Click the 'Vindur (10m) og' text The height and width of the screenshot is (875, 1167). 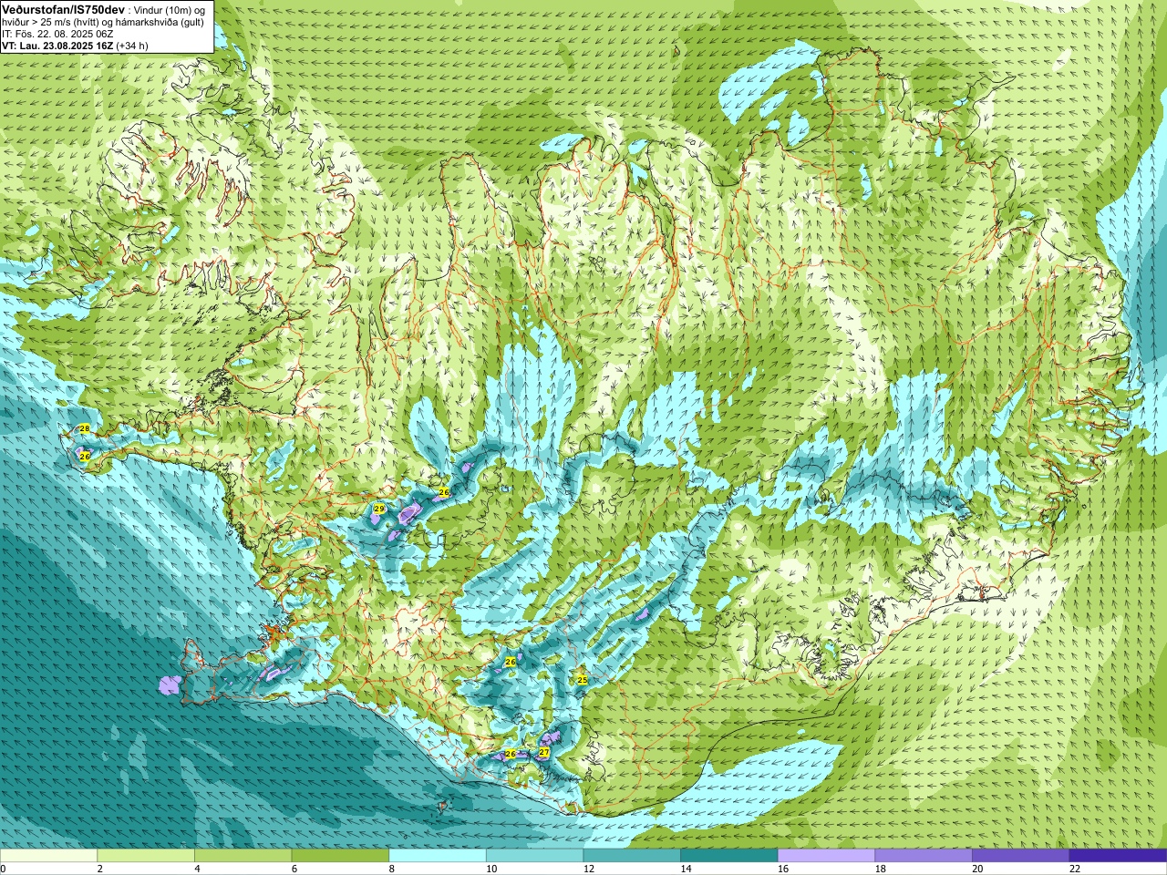click(169, 9)
